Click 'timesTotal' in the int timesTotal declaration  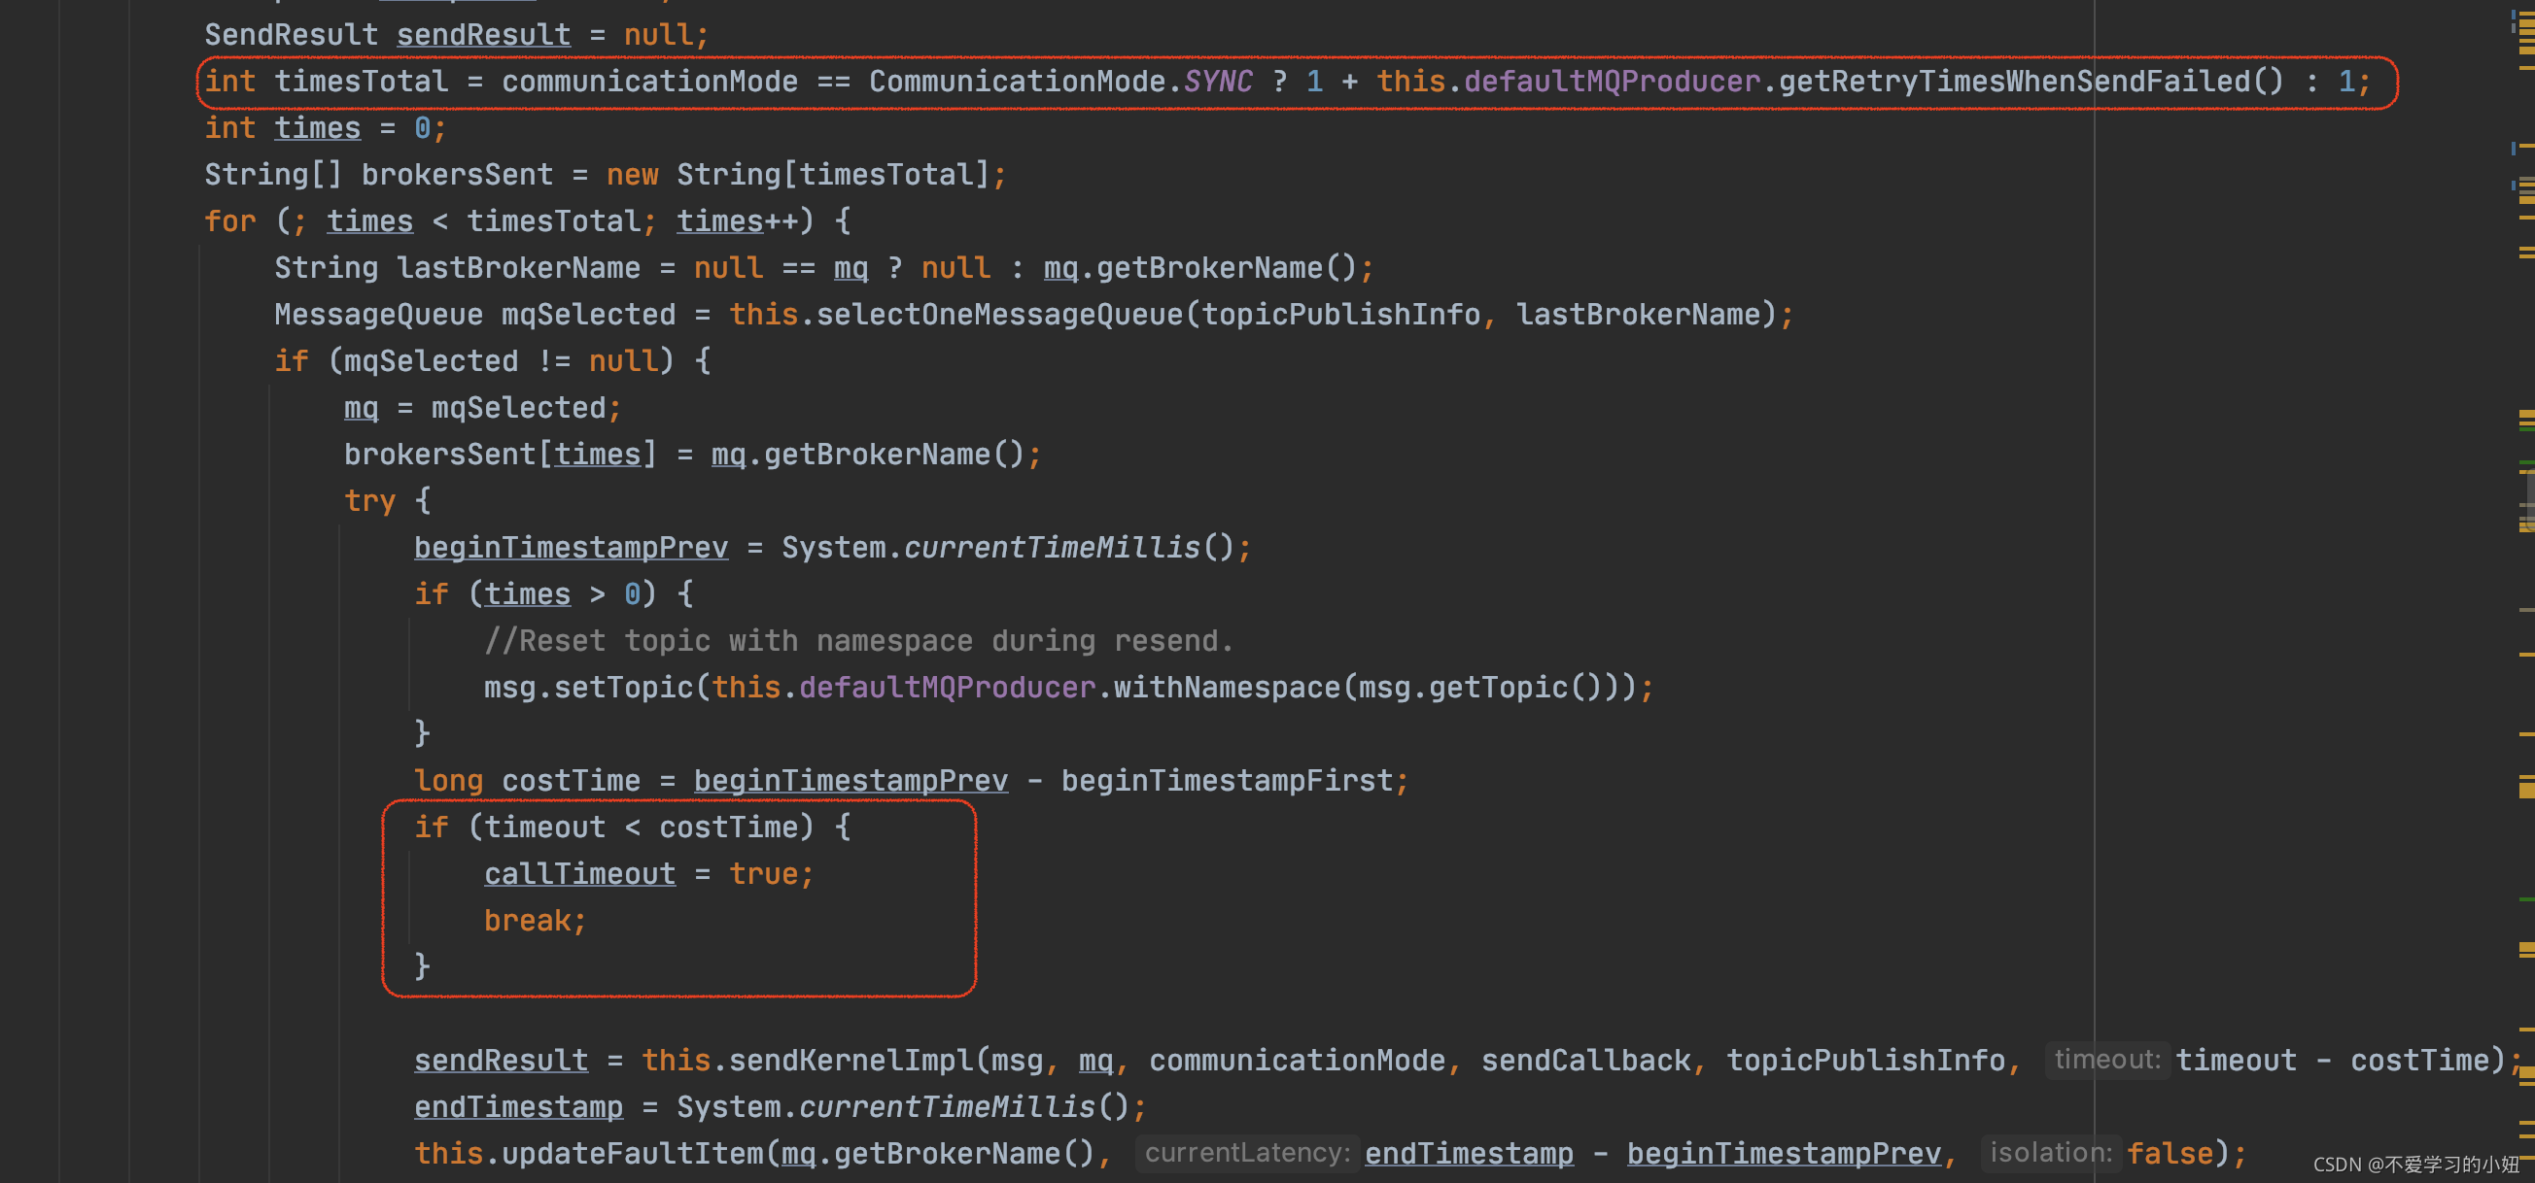[x=362, y=82]
